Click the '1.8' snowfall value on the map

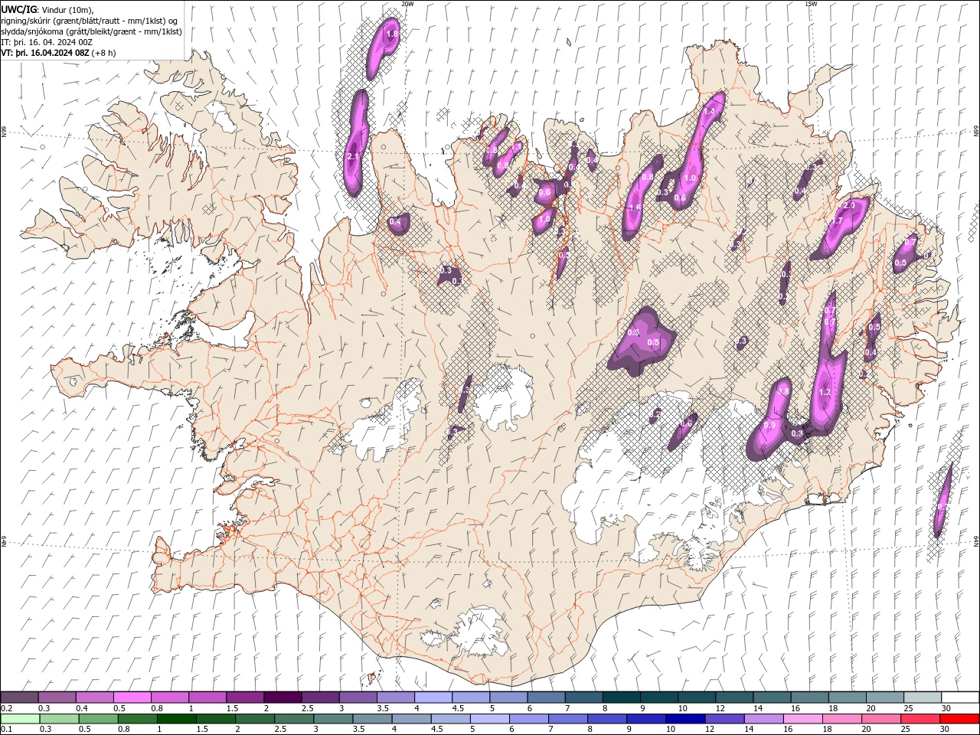pos(392,34)
